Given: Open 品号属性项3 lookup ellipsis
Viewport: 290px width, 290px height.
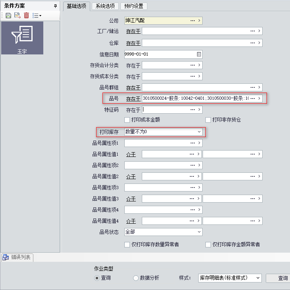Looking at the screenshot, I should pos(193,188).
